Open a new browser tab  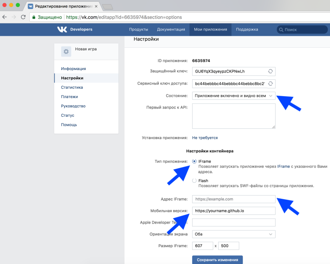coord(108,7)
